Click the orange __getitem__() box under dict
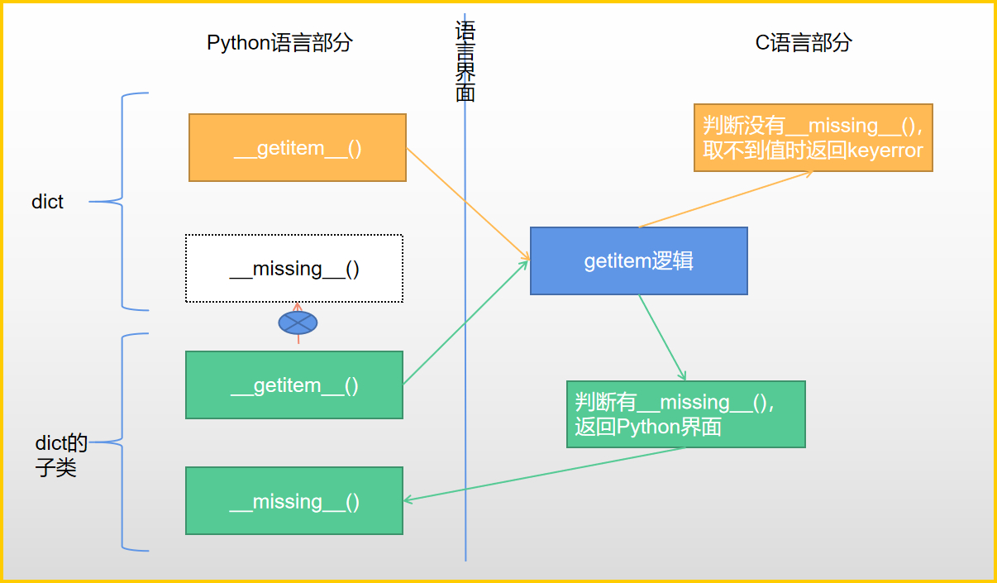The width and height of the screenshot is (997, 583). click(x=298, y=148)
